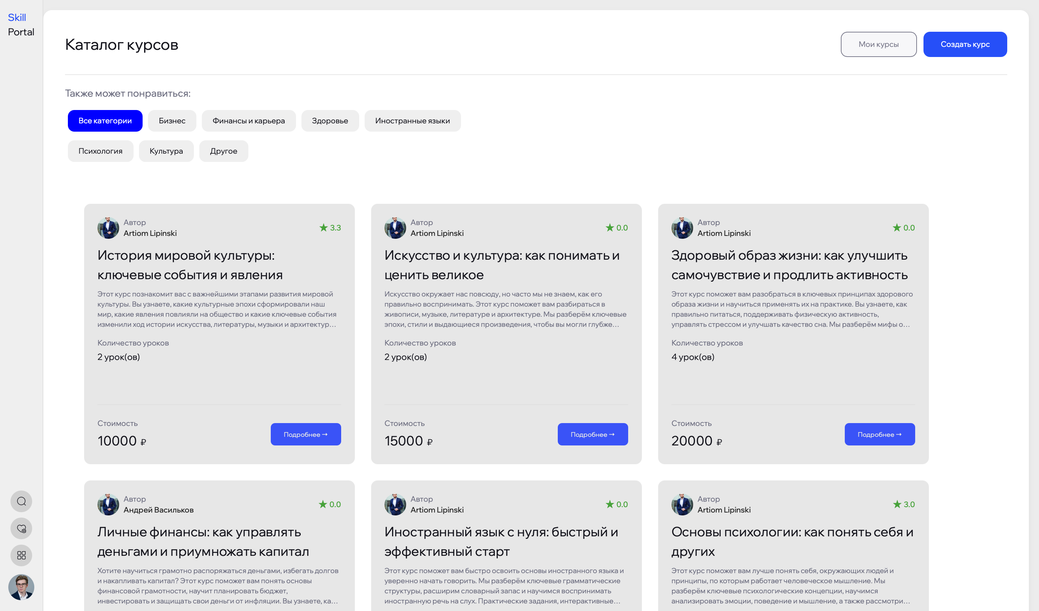
Task: Open Подробнее for История мировой культуры course
Action: pyautogui.click(x=305, y=434)
